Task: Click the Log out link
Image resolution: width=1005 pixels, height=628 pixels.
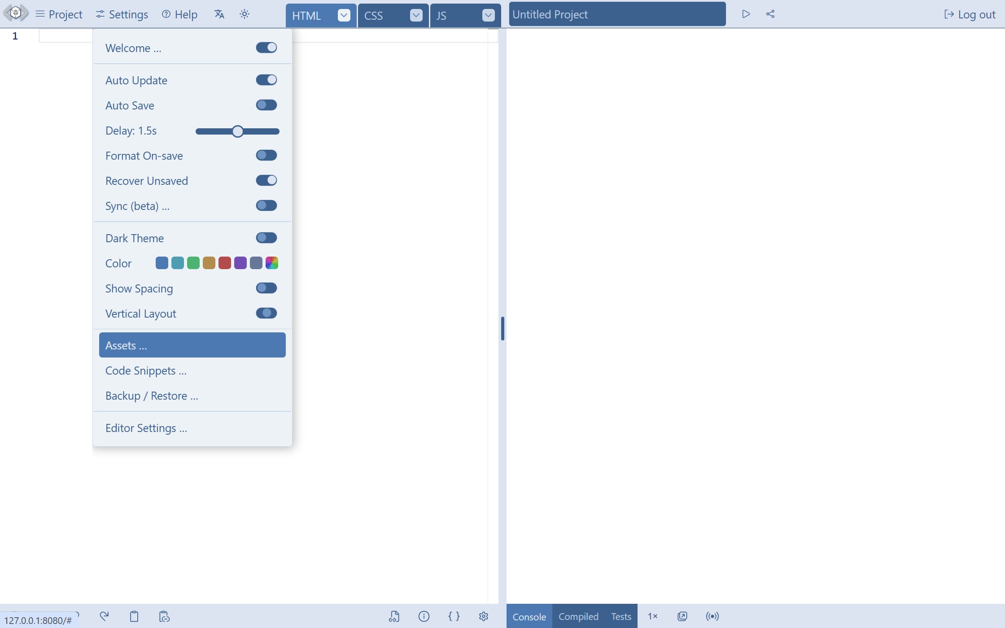Action: tap(970, 14)
